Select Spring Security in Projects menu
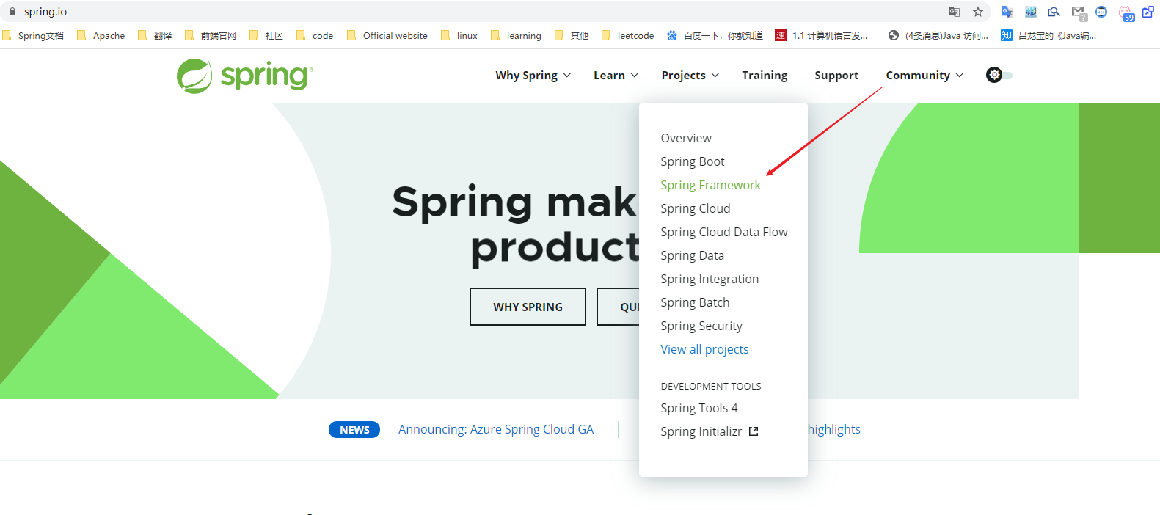1160x515 pixels. tap(701, 326)
